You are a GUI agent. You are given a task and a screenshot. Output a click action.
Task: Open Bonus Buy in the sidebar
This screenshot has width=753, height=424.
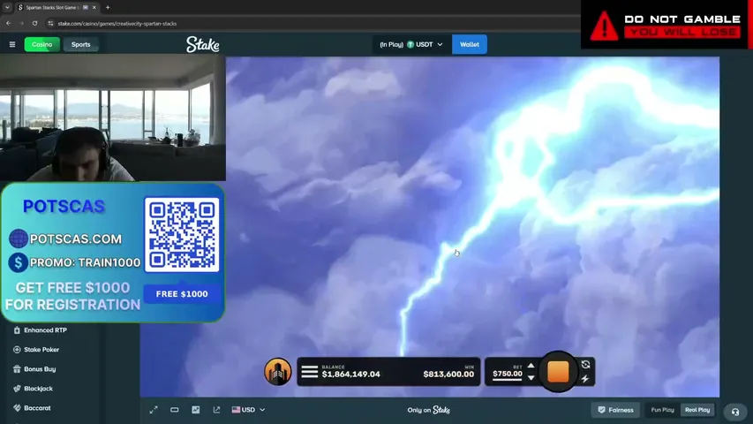tap(40, 369)
